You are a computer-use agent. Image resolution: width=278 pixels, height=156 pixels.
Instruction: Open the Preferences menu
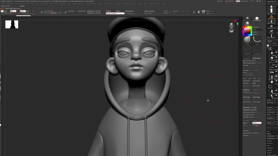(x=81, y=3)
